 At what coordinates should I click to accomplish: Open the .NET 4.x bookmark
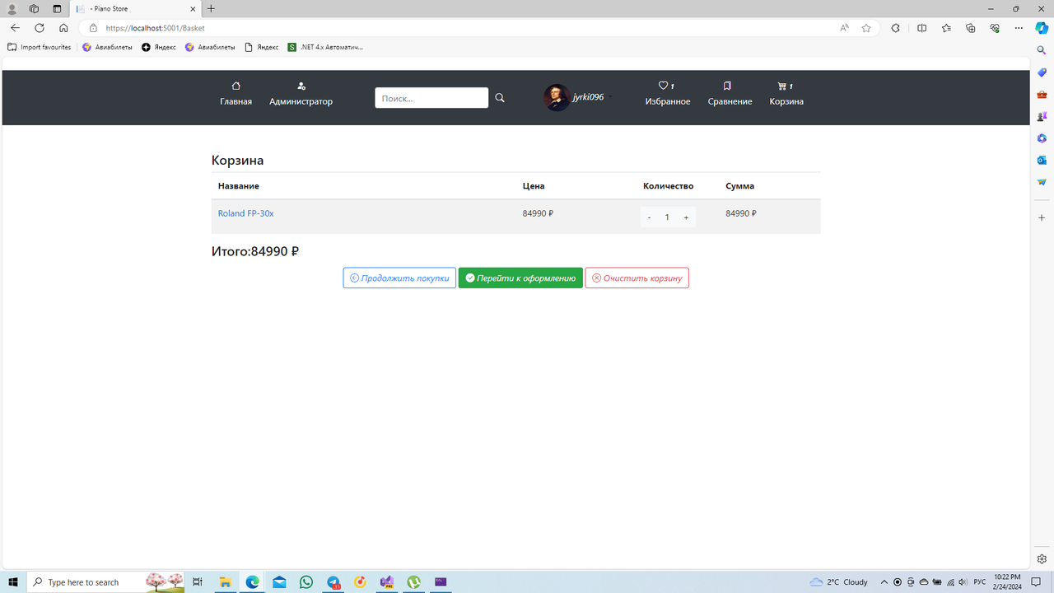[x=325, y=48]
